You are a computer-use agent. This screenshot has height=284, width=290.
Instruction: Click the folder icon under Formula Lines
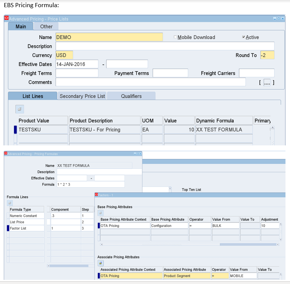click(10, 203)
